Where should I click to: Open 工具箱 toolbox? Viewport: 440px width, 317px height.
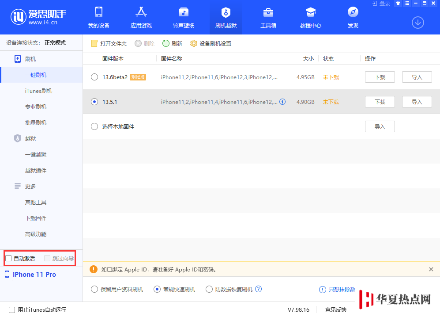tap(268, 17)
